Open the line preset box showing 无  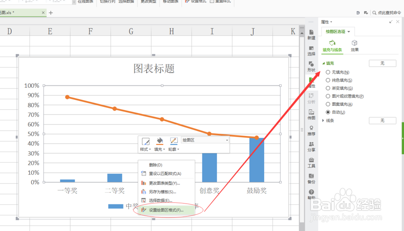point(382,121)
